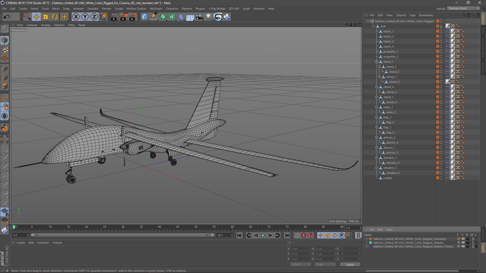The width and height of the screenshot is (486, 273).
Task: Toggle solo on Geometry layer
Action: pos(458,239)
